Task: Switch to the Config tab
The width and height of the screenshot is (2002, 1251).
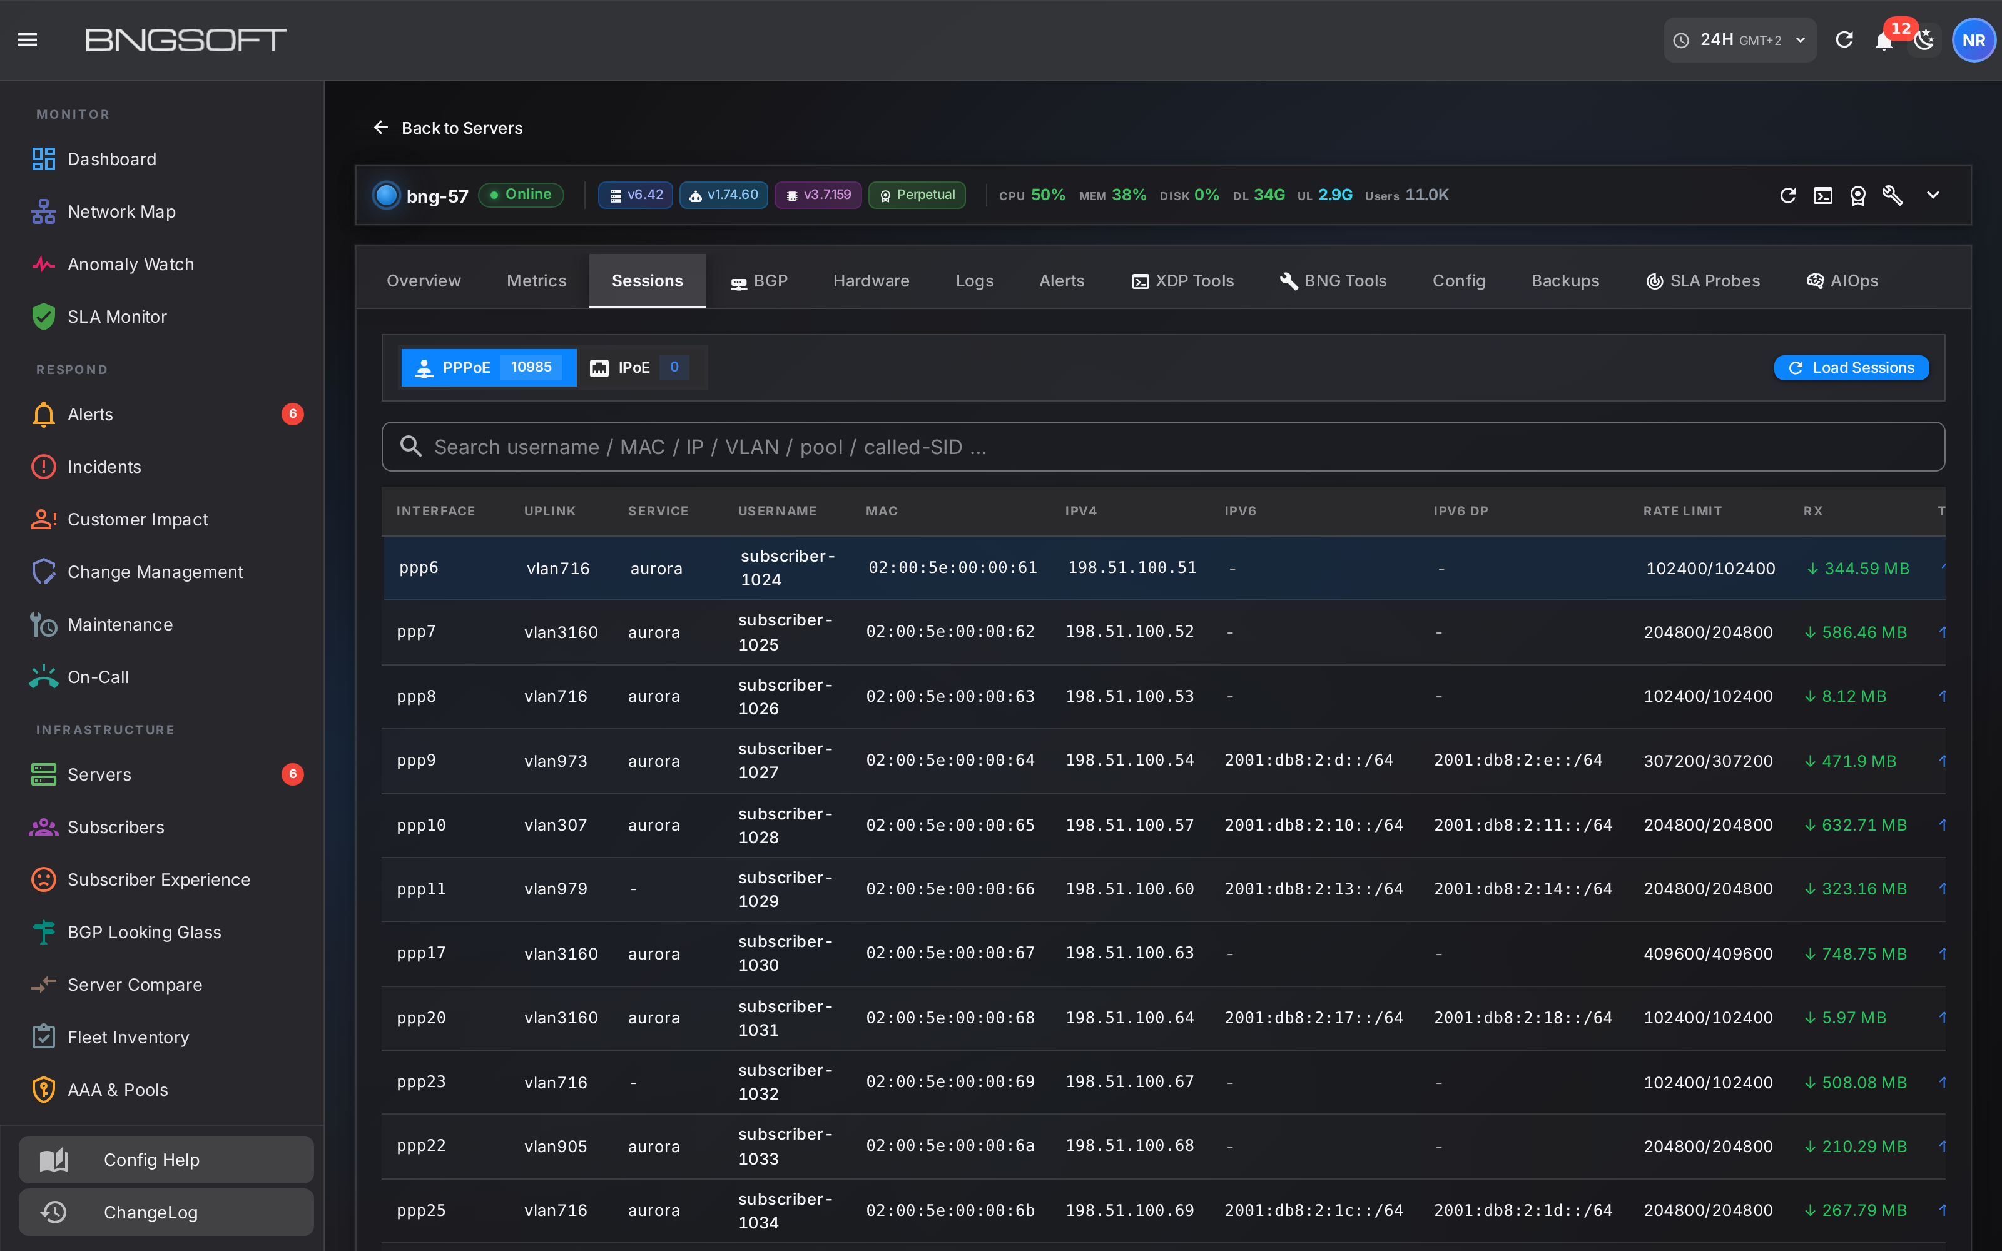Action: pyautogui.click(x=1458, y=280)
